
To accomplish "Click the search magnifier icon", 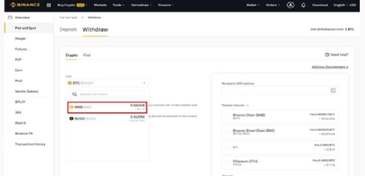I will (x=74, y=94).
